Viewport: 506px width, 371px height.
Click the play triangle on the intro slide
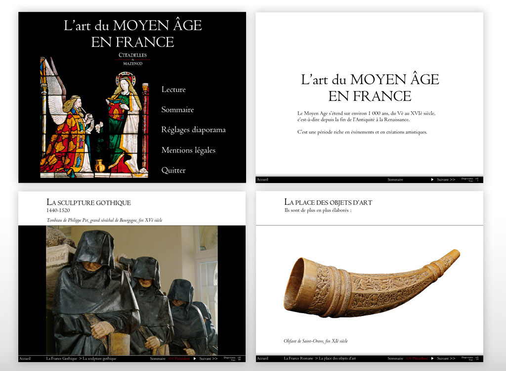(432, 180)
